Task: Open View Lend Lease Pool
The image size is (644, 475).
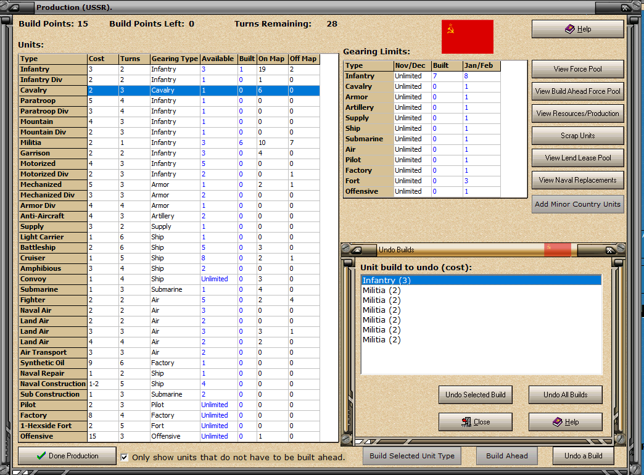Action: (x=577, y=158)
